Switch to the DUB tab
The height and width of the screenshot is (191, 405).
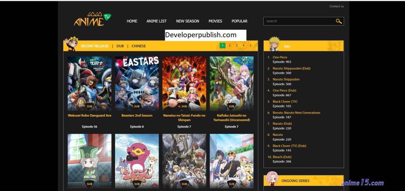120,46
